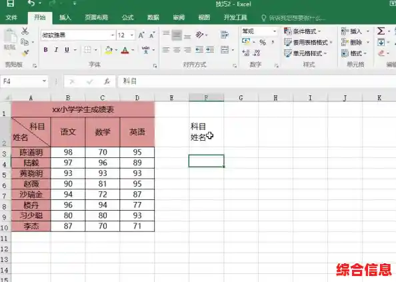Switch to the 插入 ribbon tab

point(65,17)
